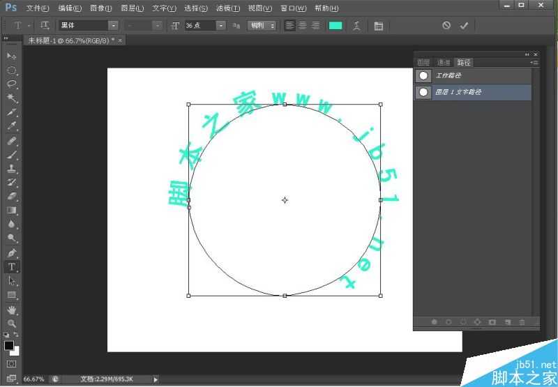Screen dimensions: 558x387
Task: Cancel current text edits icon
Action: pos(446,25)
